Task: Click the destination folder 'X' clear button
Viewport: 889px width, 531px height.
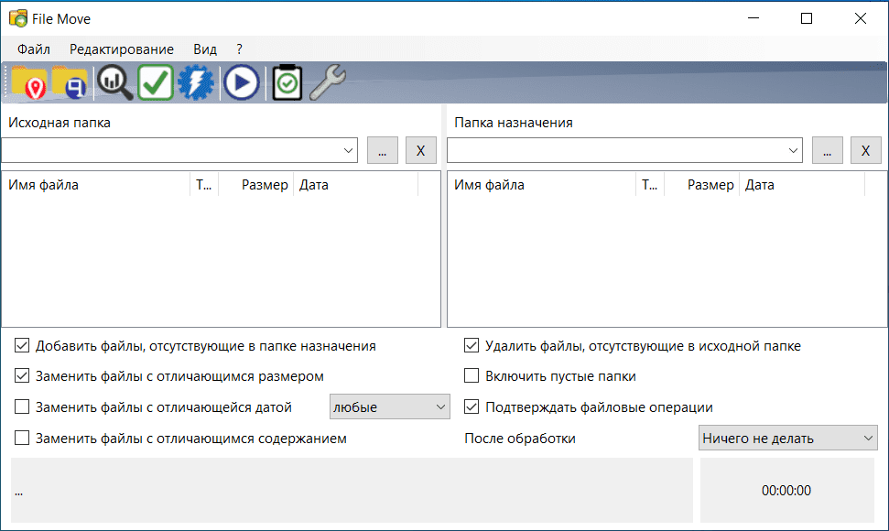Action: click(865, 151)
